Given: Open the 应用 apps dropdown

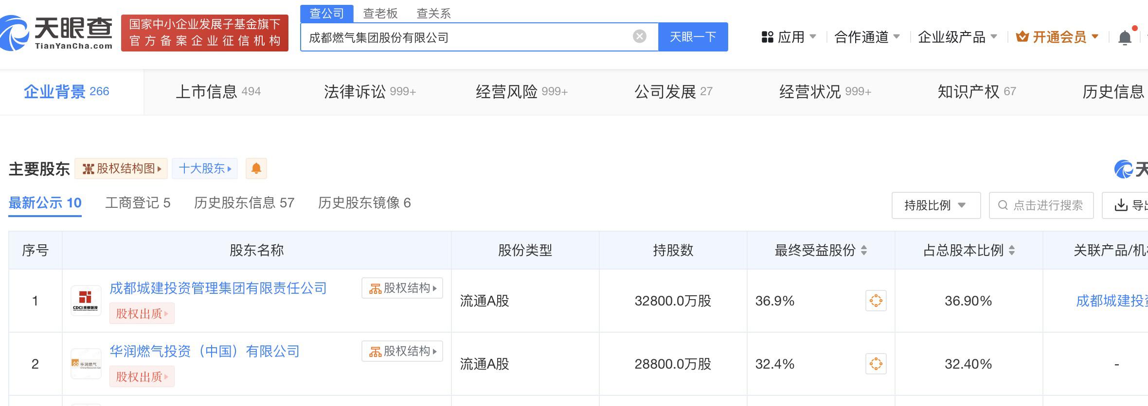Looking at the screenshot, I should 789,37.
